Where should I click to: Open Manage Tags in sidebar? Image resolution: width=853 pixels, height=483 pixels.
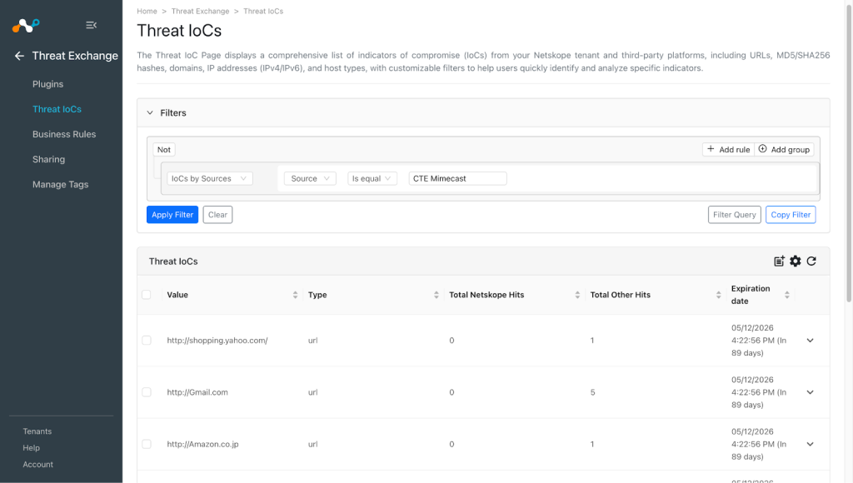(x=60, y=184)
